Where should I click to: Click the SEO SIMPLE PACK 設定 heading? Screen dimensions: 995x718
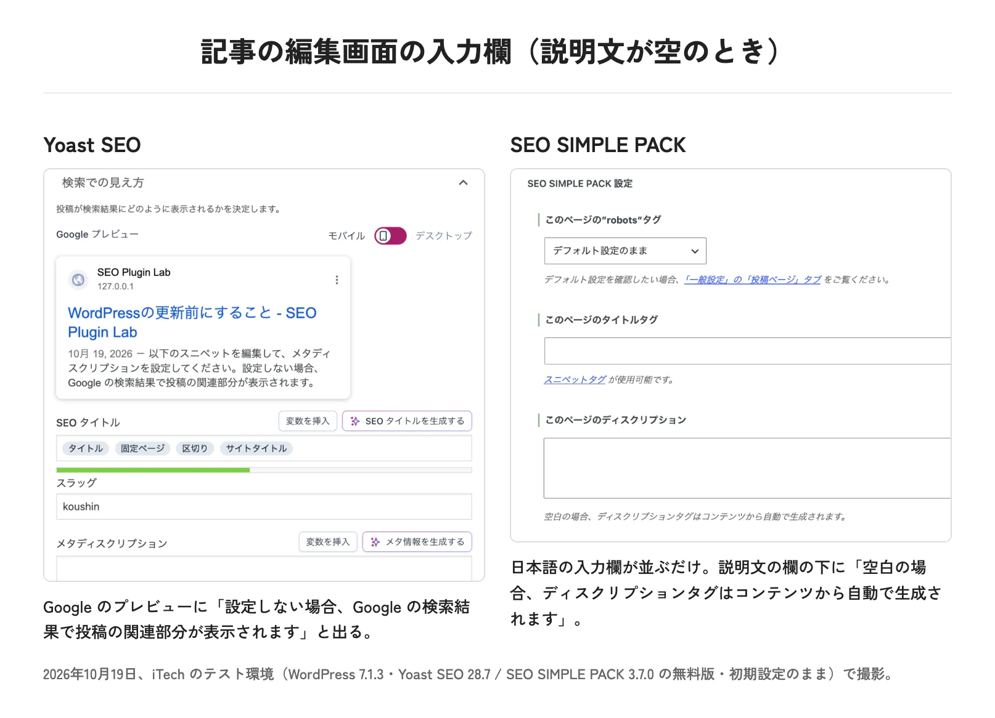[x=580, y=184]
